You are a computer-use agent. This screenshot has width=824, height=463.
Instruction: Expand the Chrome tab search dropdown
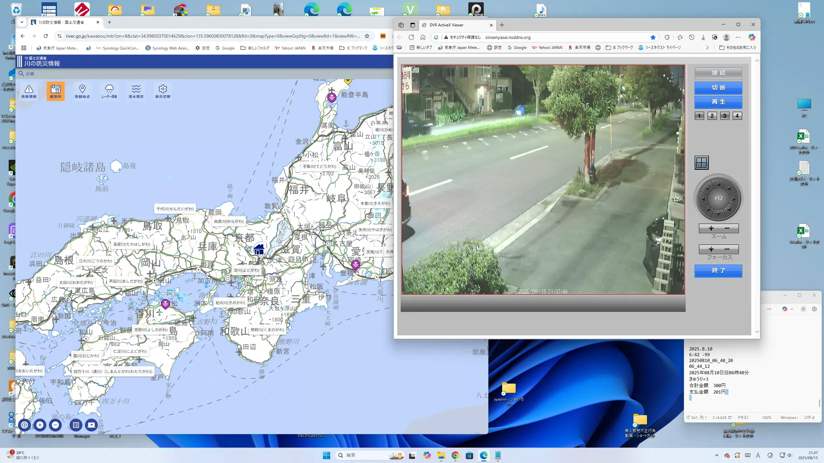(x=22, y=22)
